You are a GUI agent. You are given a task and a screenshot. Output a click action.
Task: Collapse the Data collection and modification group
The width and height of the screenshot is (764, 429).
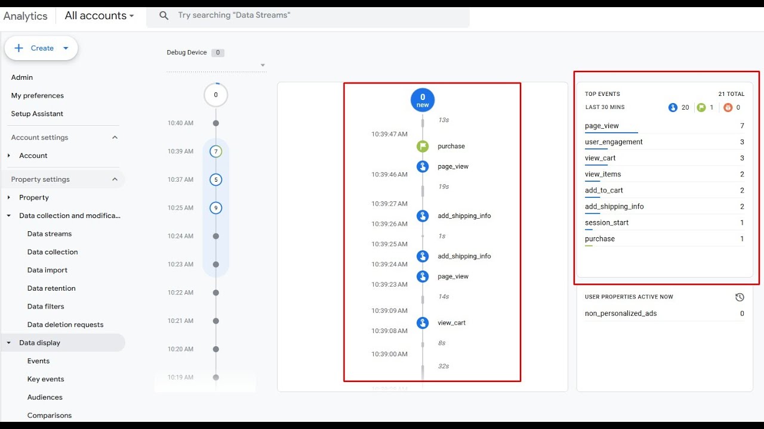(x=9, y=216)
